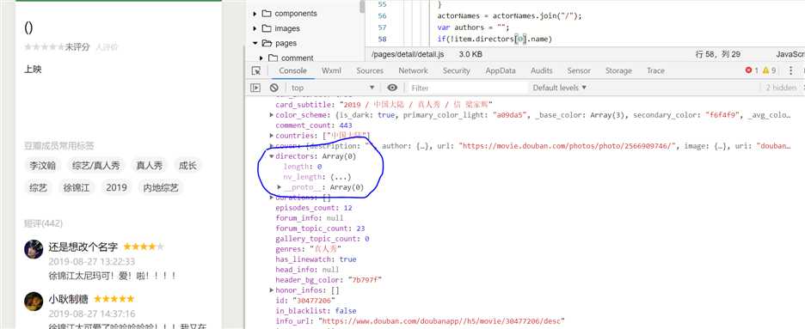This screenshot has height=329, width=805.
Task: Toggle the console sidebar panel icon
Action: [x=255, y=88]
